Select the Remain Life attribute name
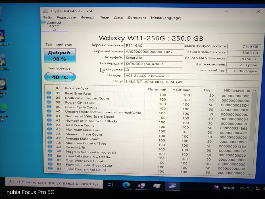 [x=75, y=147]
